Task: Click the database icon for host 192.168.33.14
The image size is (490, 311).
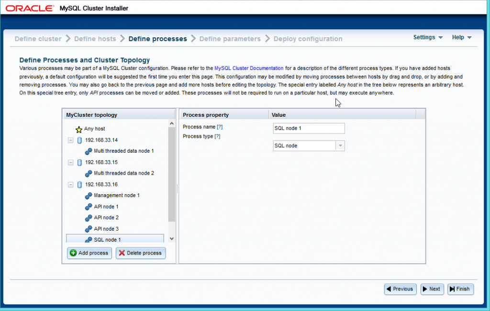Action: [x=79, y=140]
